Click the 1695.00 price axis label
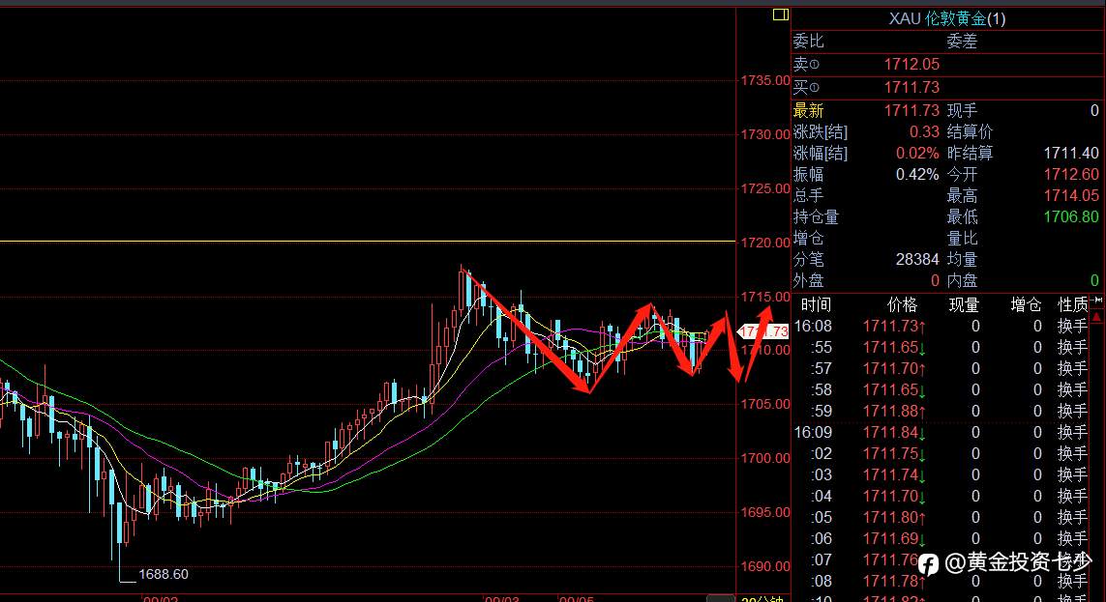This screenshot has height=602, width=1106. (x=765, y=512)
